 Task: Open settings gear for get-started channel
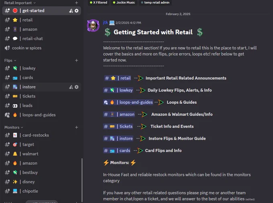[x=77, y=11]
